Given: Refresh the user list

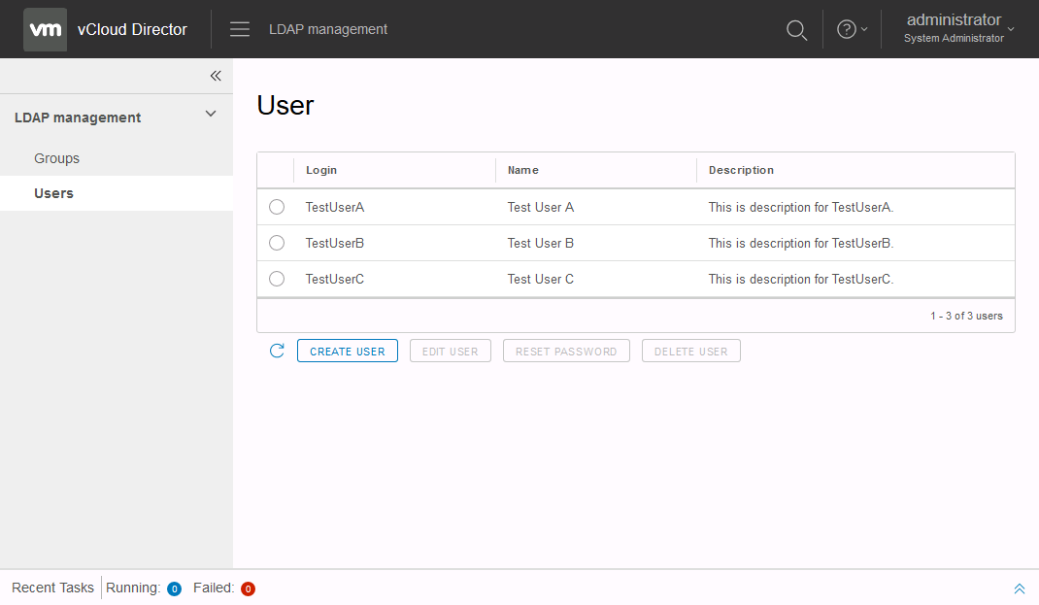Looking at the screenshot, I should (277, 351).
